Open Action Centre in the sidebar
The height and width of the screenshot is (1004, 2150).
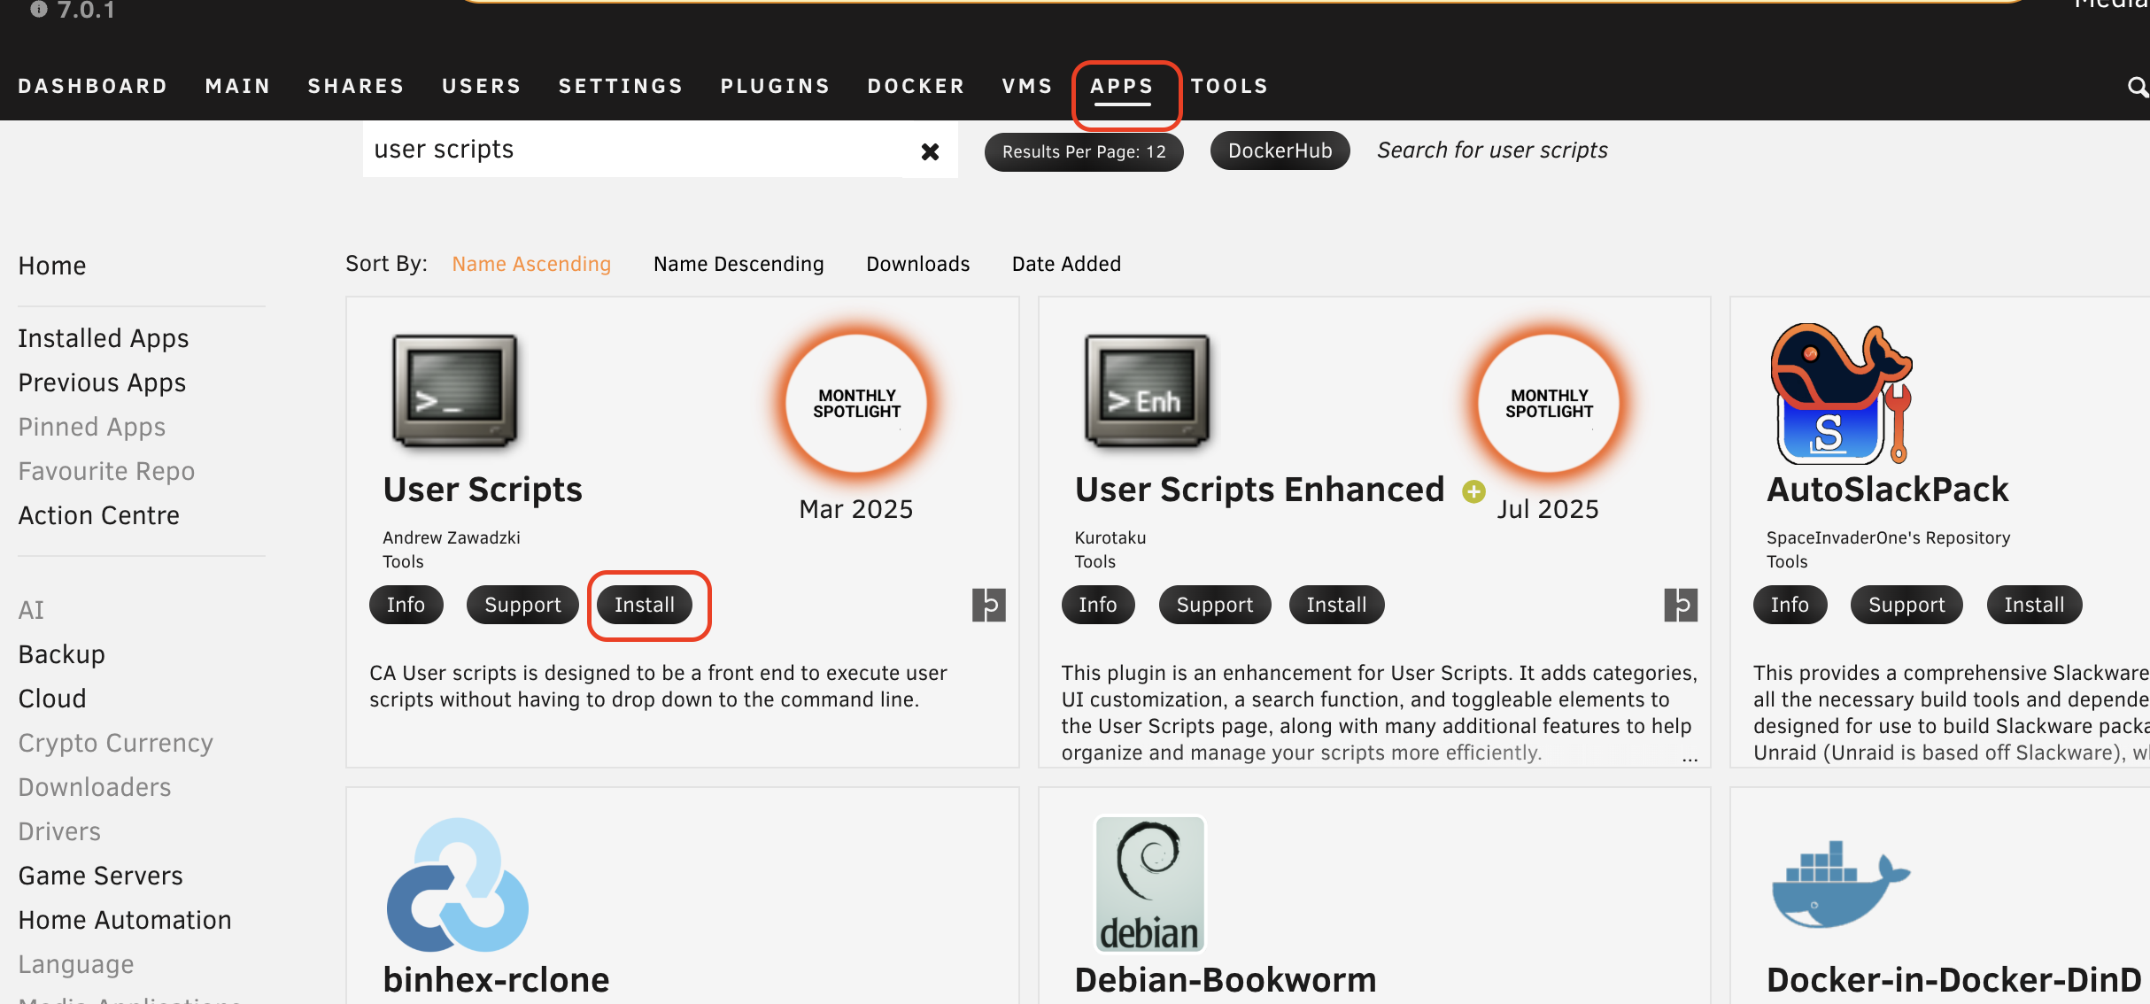point(99,515)
